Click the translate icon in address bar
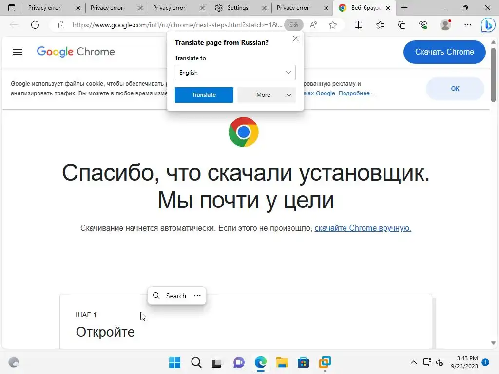The image size is (499, 374). click(294, 25)
